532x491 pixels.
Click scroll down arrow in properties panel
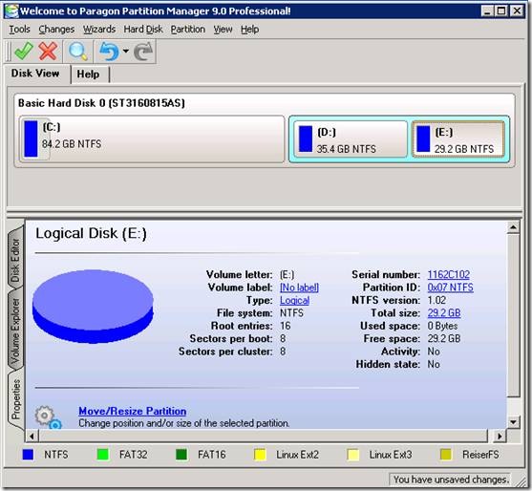click(x=513, y=422)
